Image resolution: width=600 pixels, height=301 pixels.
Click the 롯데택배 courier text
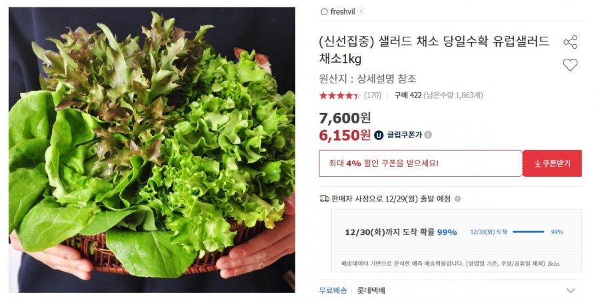point(371,291)
